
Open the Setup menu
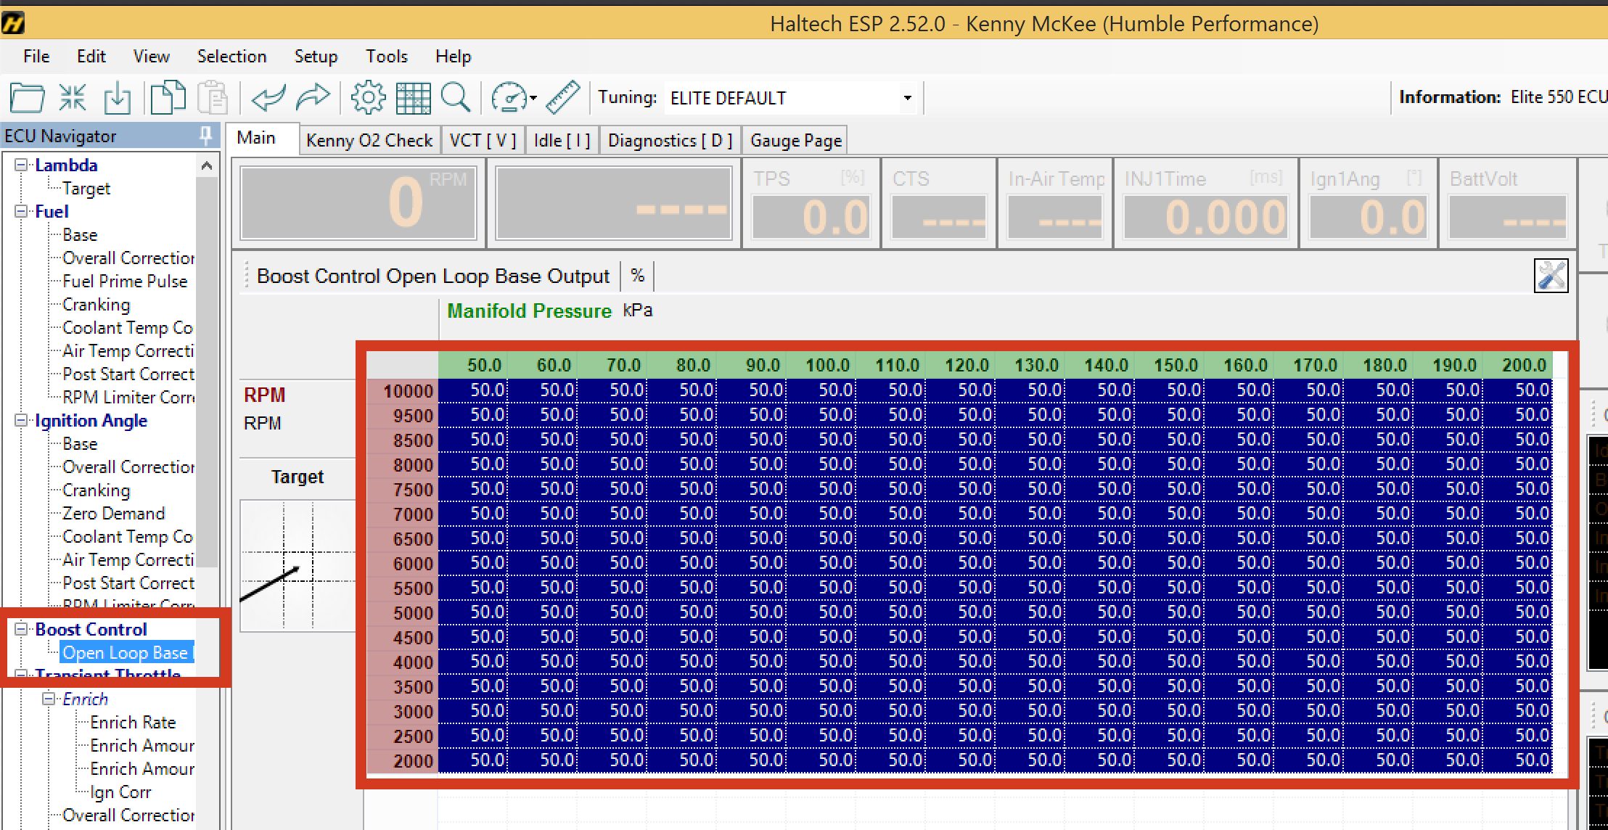pos(316,57)
